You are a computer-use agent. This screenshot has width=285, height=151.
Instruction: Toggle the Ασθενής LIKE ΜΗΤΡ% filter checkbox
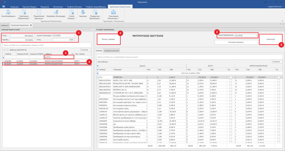pos(7,50)
